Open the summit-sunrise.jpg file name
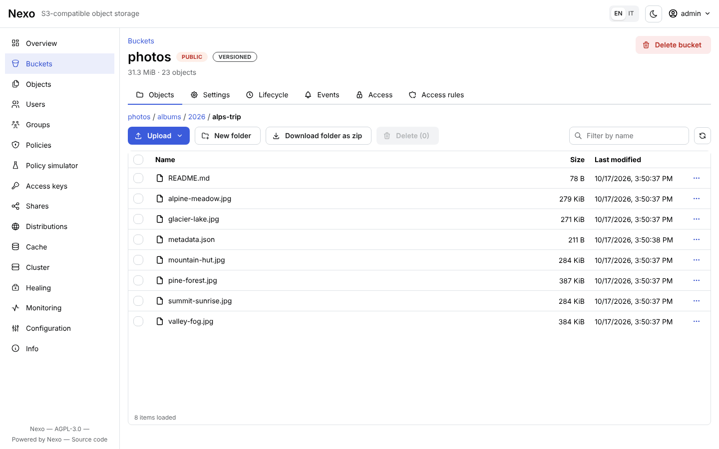This screenshot has height=449, width=719. point(200,301)
